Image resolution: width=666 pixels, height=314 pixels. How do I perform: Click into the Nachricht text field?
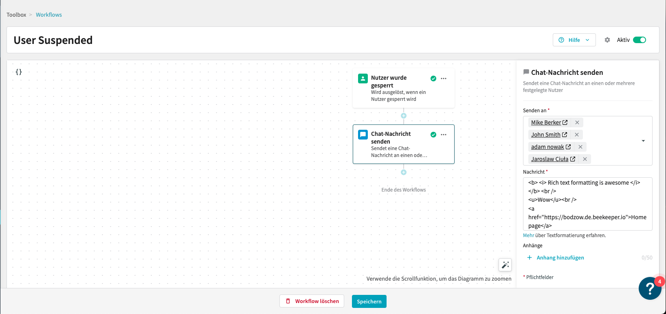click(x=587, y=204)
